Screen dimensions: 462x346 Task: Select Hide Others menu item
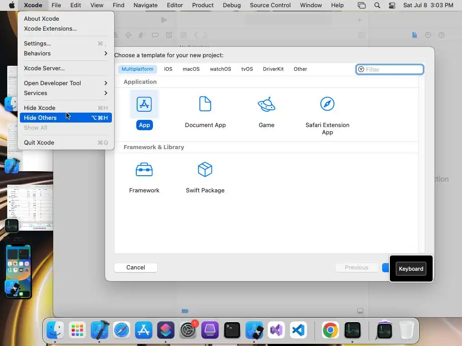(66, 118)
